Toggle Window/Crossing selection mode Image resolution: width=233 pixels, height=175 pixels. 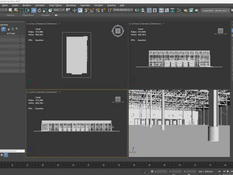point(27,10)
